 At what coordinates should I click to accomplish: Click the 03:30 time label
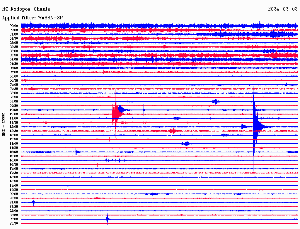tap(14, 55)
